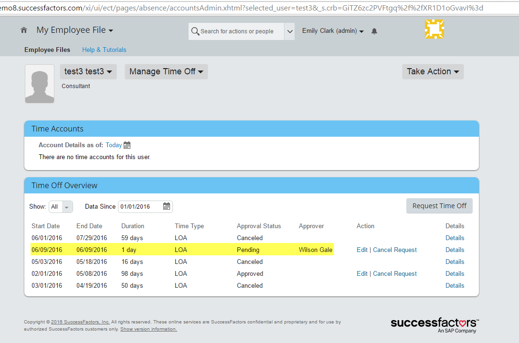Click the SuccessFactors footer logo
The width and height of the screenshot is (519, 343).
tap(434, 325)
